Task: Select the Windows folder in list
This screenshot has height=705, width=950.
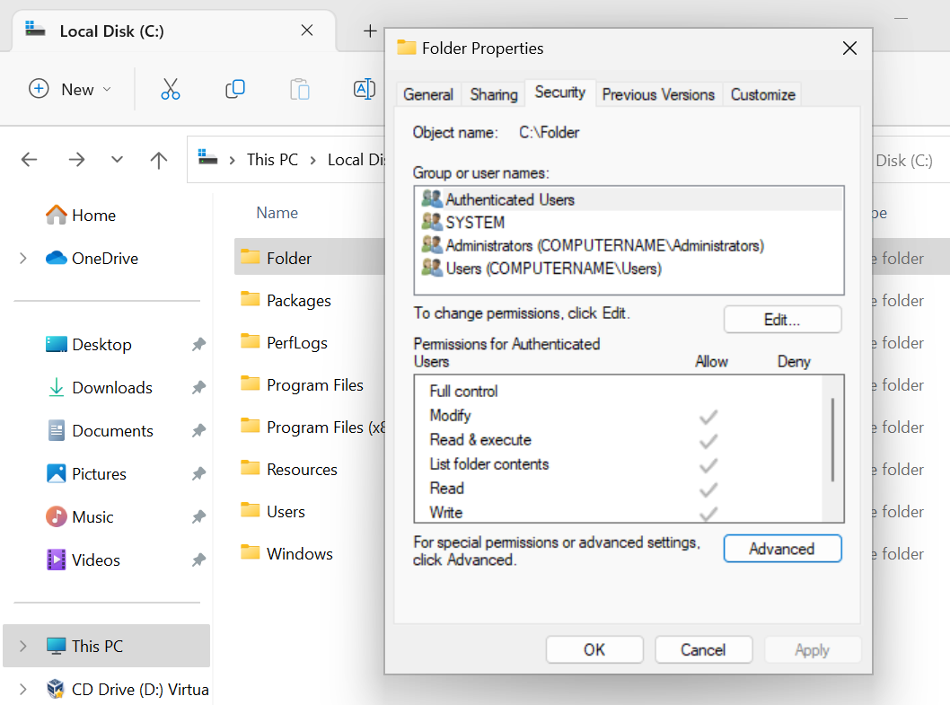Action: [300, 554]
